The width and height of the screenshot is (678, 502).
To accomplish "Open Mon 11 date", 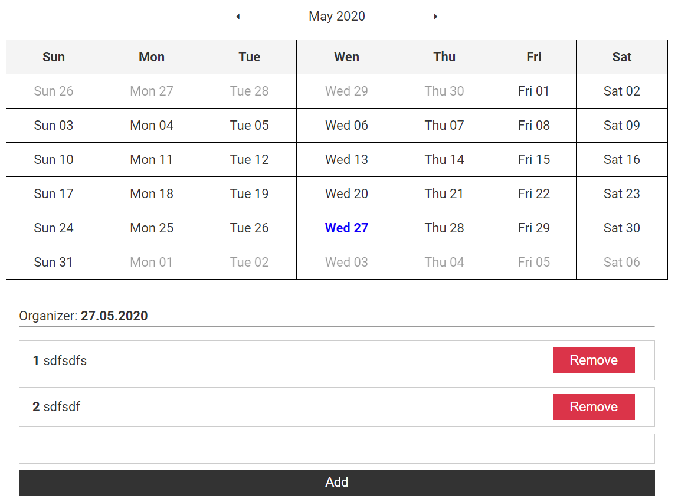I will click(x=152, y=160).
